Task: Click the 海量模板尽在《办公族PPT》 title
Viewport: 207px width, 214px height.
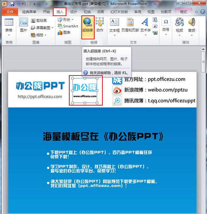Action: tap(103, 136)
